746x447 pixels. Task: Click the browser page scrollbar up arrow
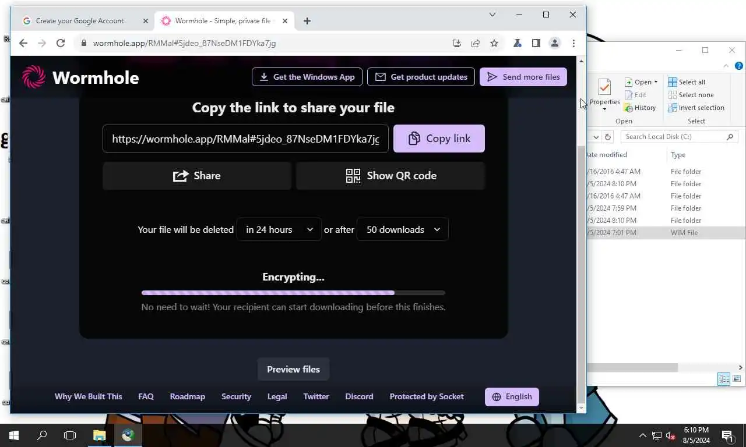pyautogui.click(x=581, y=61)
